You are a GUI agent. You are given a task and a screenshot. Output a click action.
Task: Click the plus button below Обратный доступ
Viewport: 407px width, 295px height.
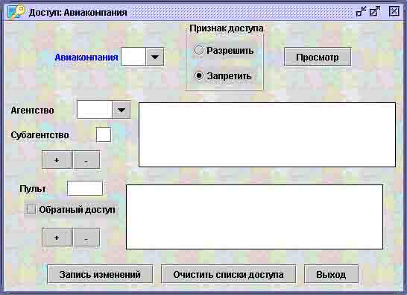click(57, 237)
